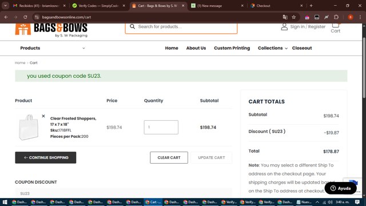The width and height of the screenshot is (366, 206).
Task: Bookmark this page with star icon
Action: [x=293, y=17]
